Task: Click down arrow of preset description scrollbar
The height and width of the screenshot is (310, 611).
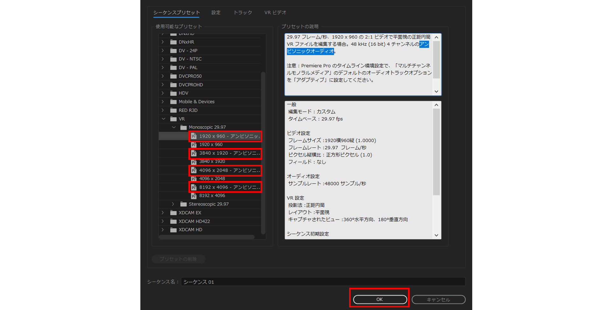Action: [x=437, y=91]
